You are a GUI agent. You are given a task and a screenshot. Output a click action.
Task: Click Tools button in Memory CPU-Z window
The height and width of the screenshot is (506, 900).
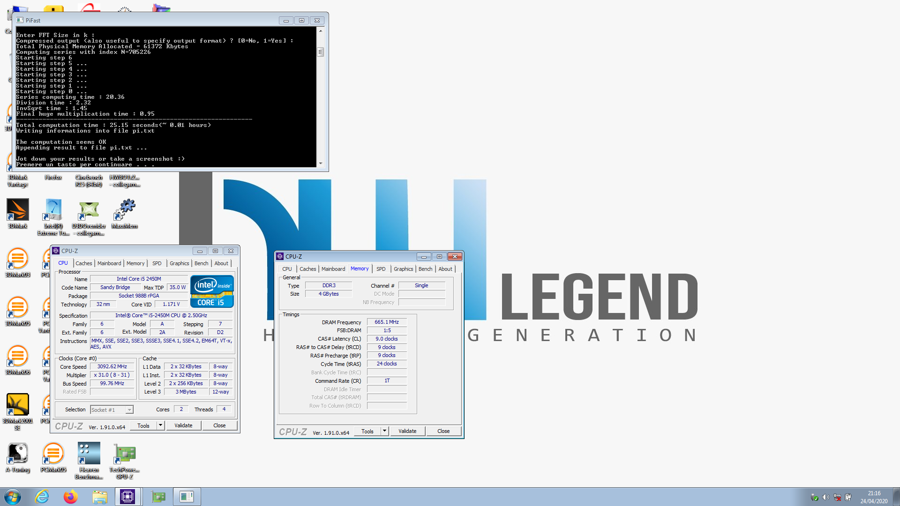point(367,431)
